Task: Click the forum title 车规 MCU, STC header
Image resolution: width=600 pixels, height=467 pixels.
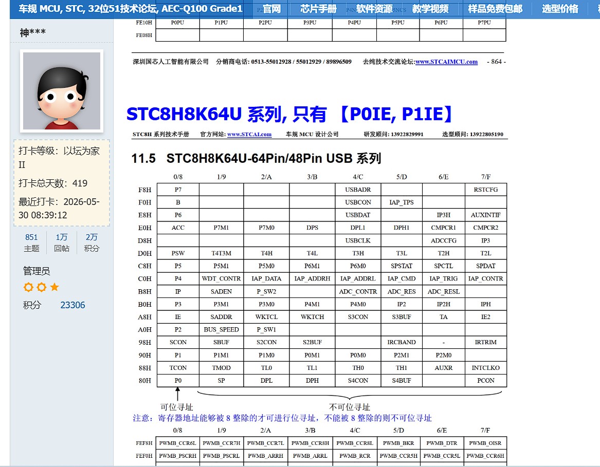Action: pyautogui.click(x=131, y=9)
